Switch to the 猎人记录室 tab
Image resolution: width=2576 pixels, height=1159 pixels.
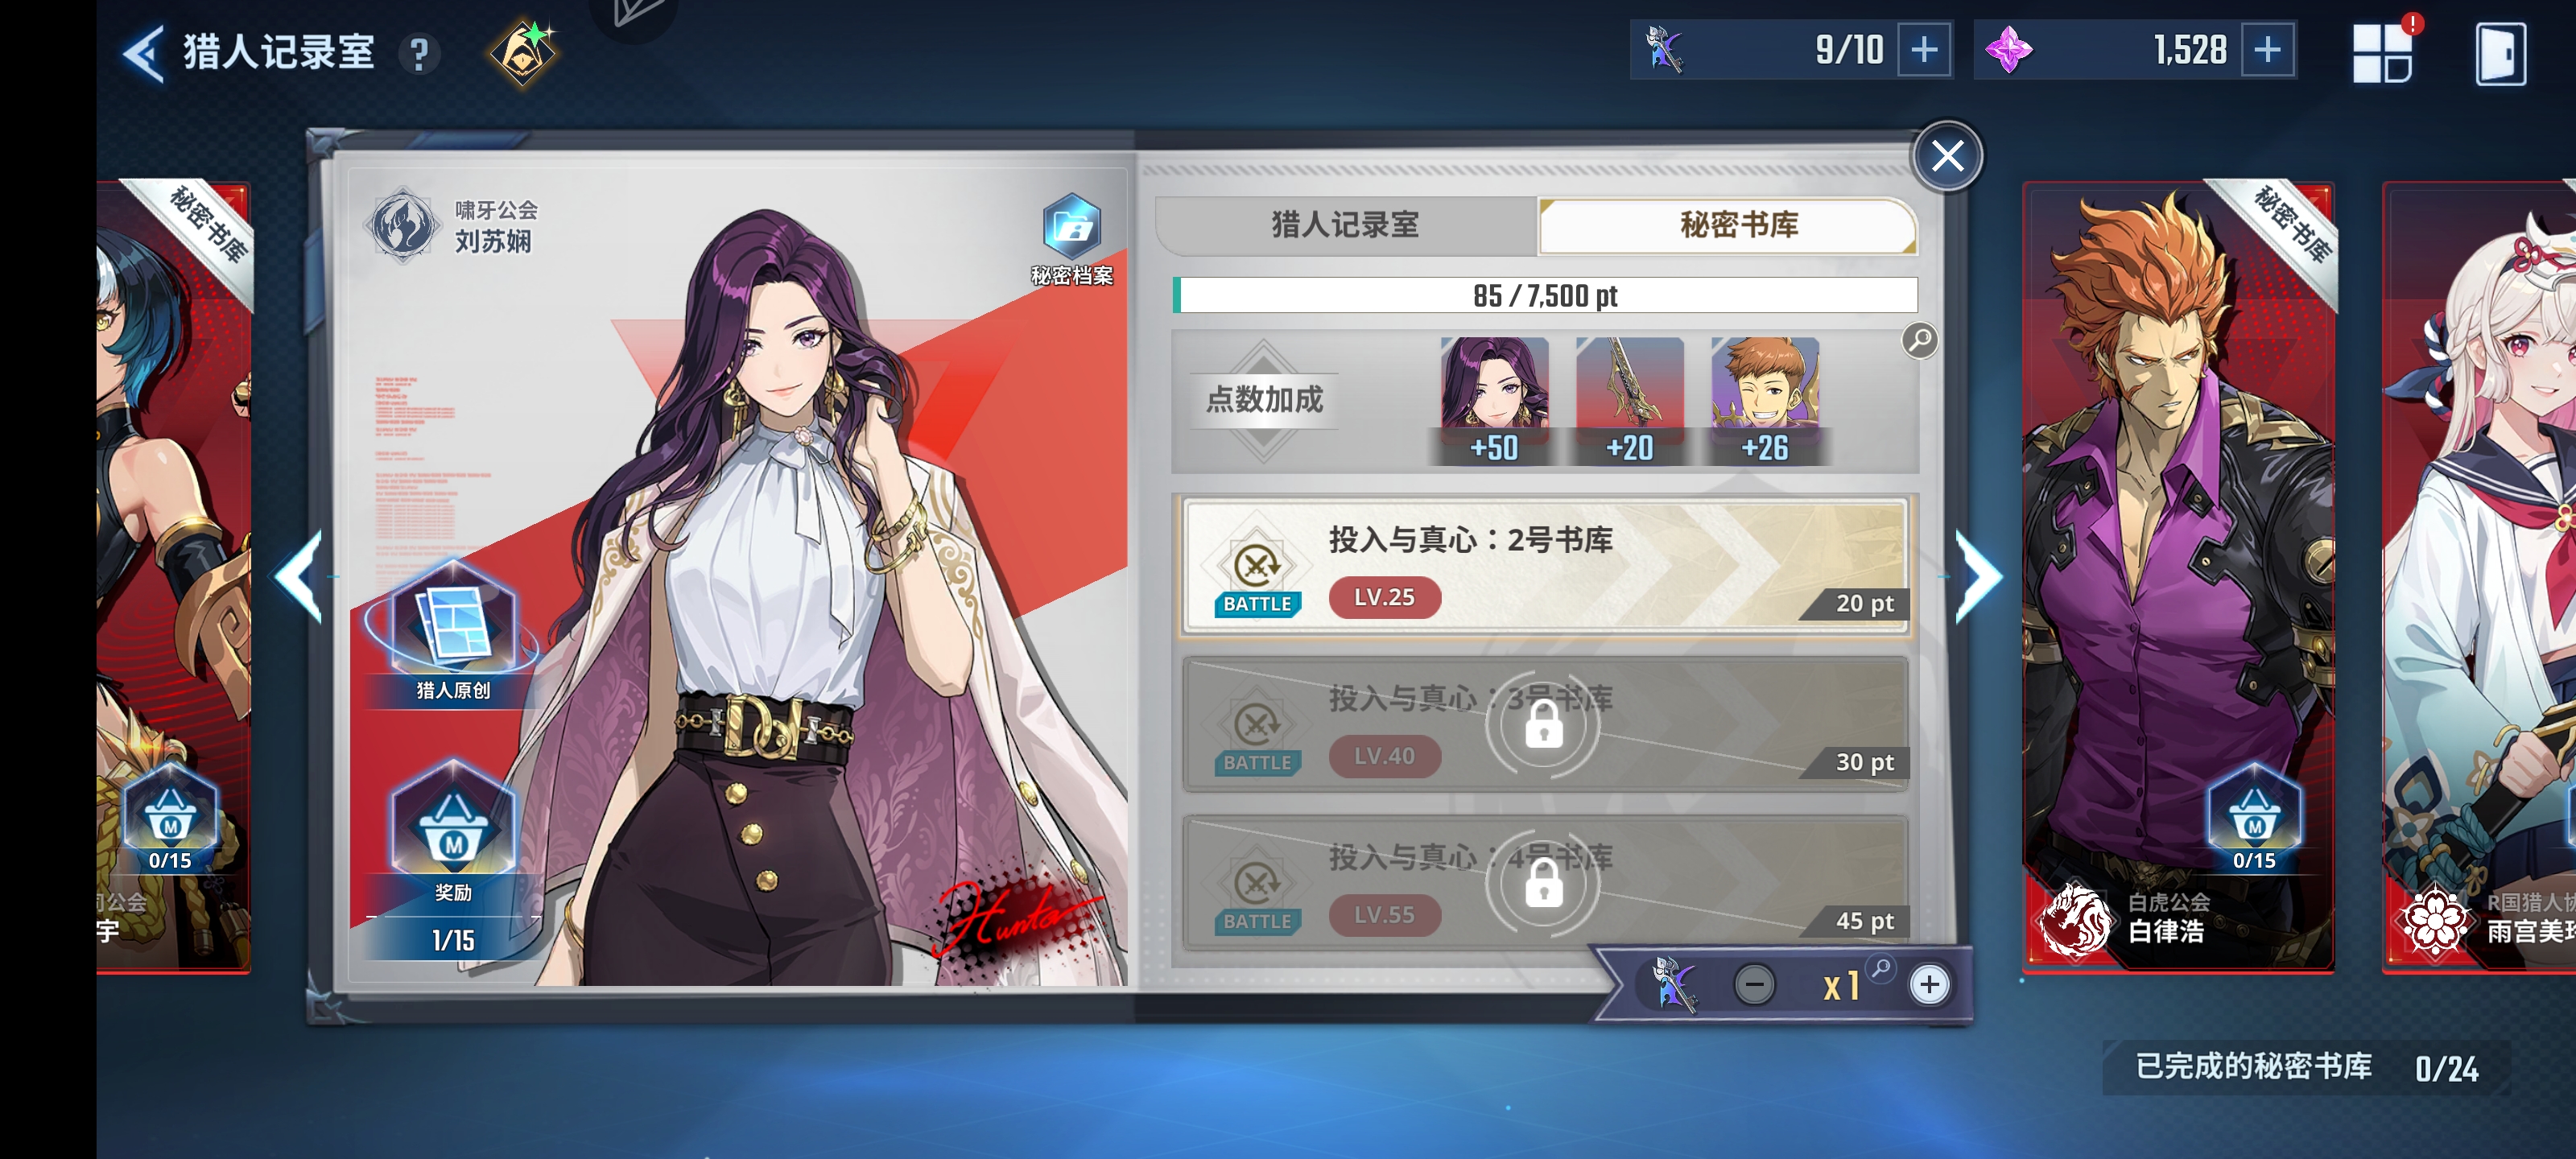[x=1345, y=225]
